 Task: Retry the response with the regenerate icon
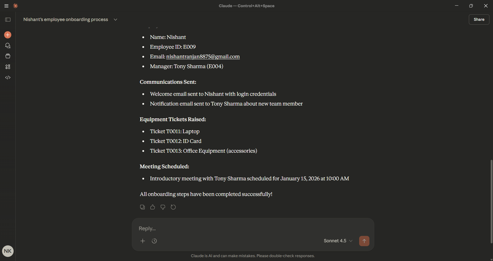[173, 207]
